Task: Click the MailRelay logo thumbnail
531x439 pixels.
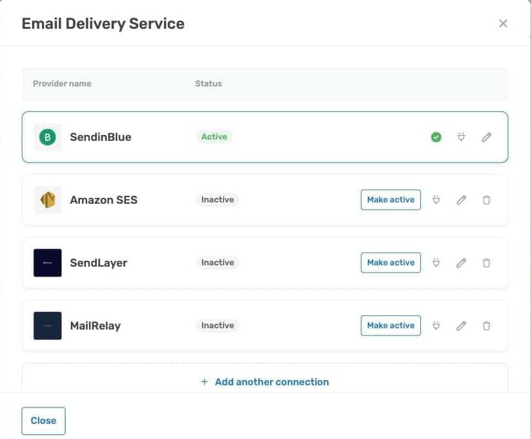Action: pyautogui.click(x=47, y=326)
